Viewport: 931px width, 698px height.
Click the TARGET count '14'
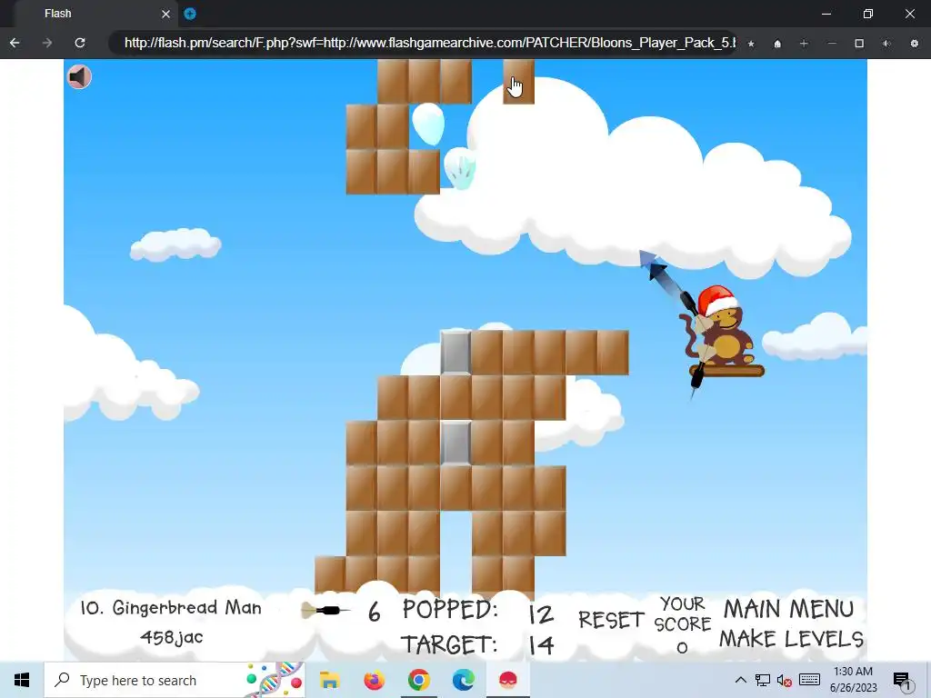[x=541, y=645]
